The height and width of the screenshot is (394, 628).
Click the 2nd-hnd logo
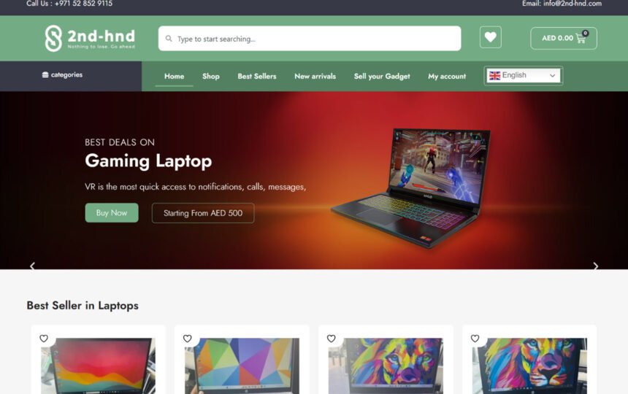pyautogui.click(x=90, y=39)
